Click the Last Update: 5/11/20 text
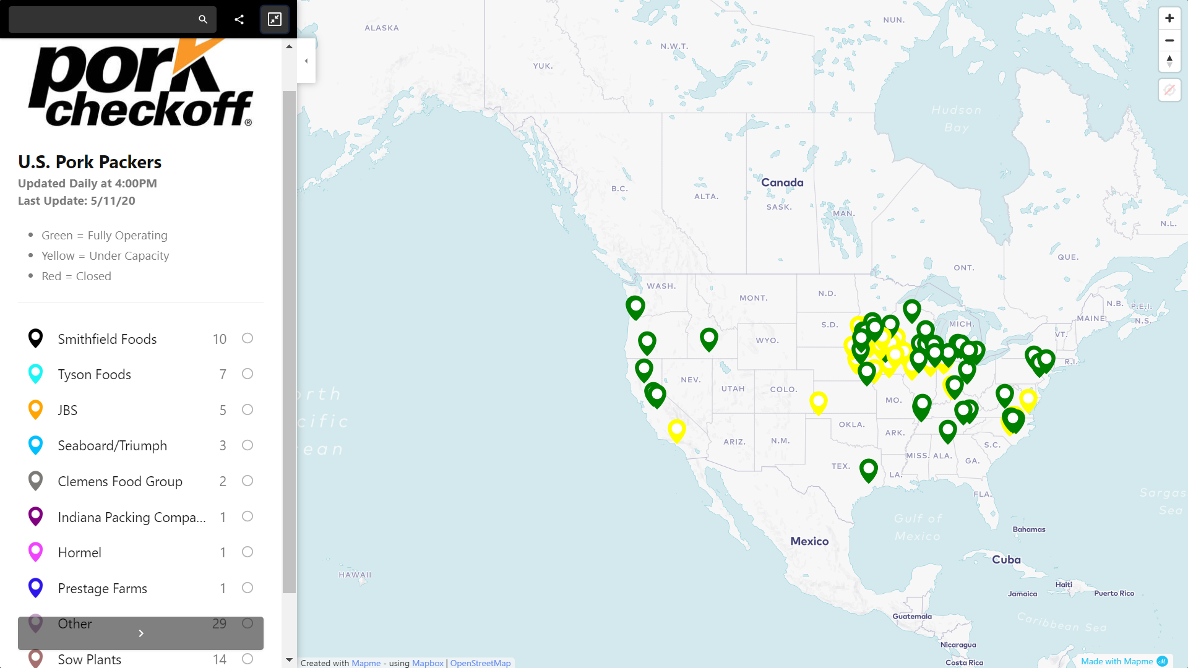This screenshot has width=1188, height=668. [x=77, y=201]
